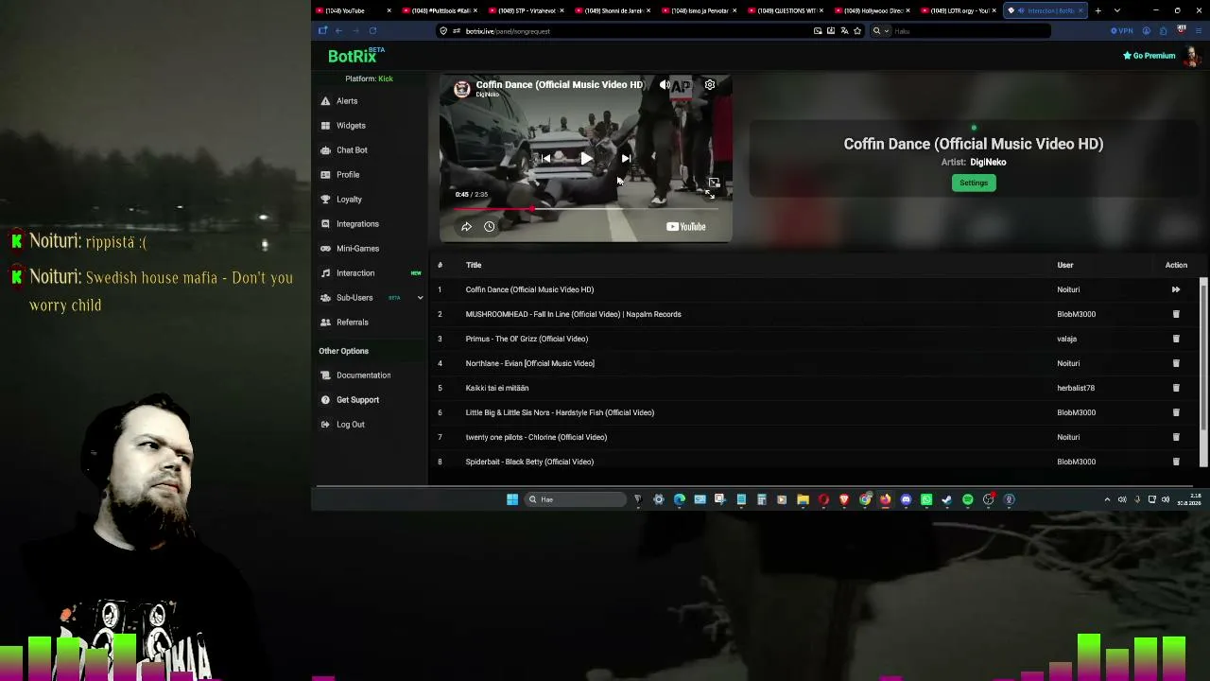Open the Referrals icon in sidebar

pyautogui.click(x=325, y=323)
